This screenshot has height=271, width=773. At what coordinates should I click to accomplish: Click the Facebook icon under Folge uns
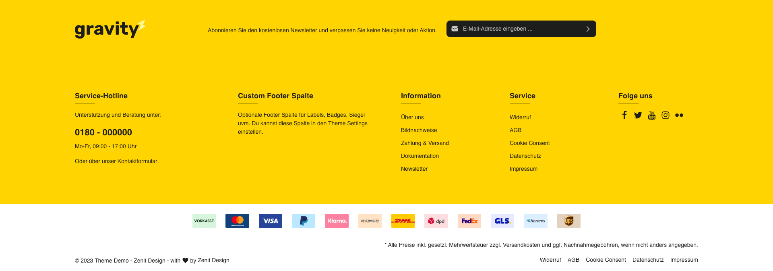coord(624,115)
